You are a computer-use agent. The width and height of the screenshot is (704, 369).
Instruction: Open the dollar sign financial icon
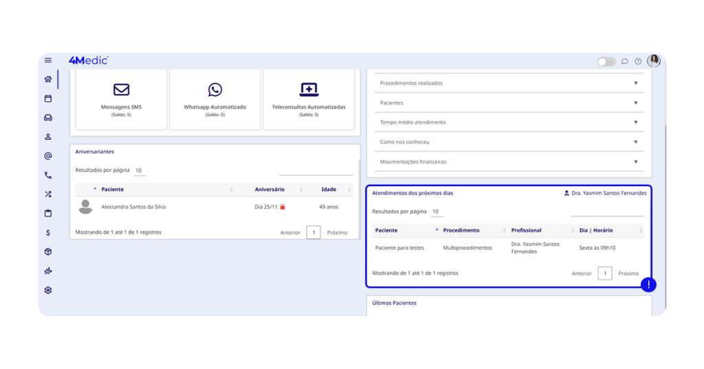pos(48,233)
